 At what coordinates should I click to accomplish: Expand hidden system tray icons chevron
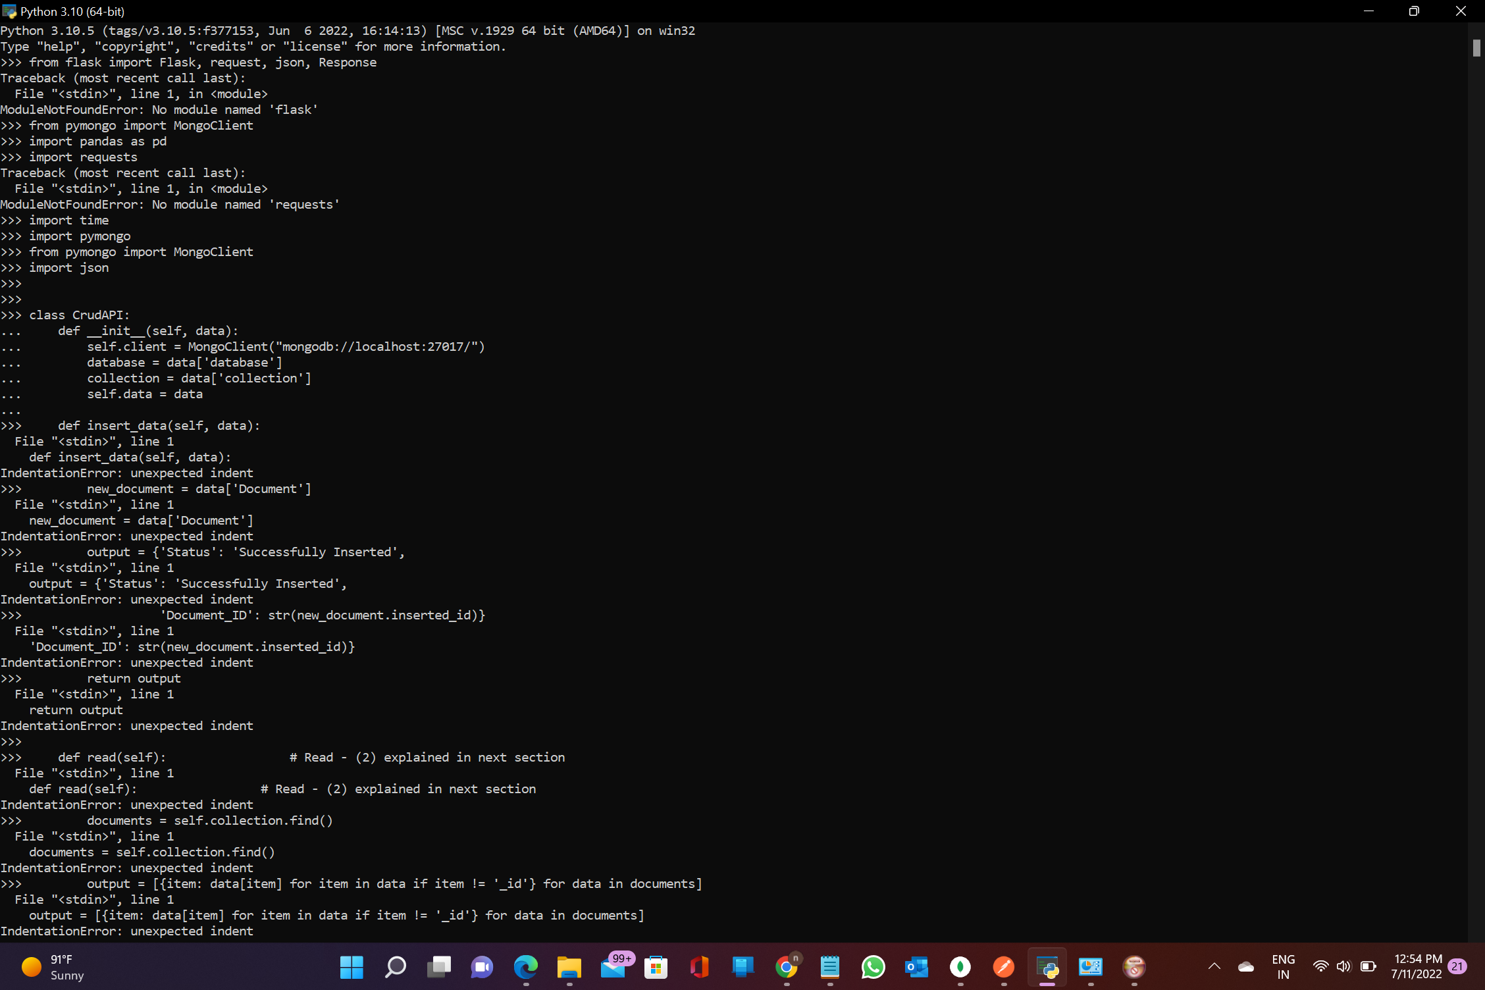pos(1214,966)
